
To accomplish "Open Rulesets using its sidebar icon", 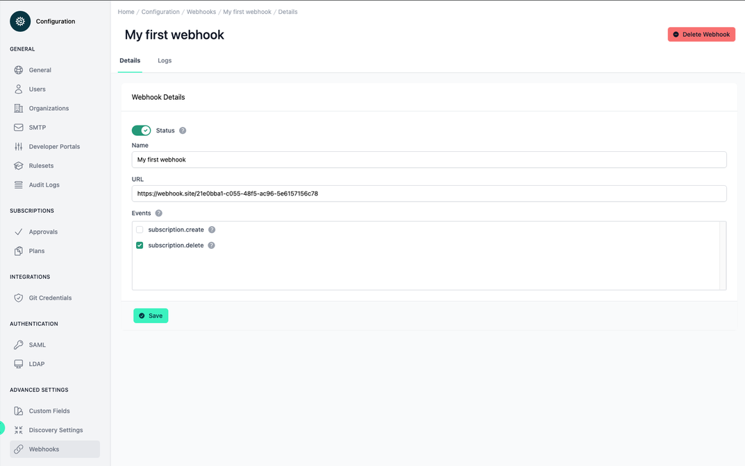I will click(x=18, y=166).
